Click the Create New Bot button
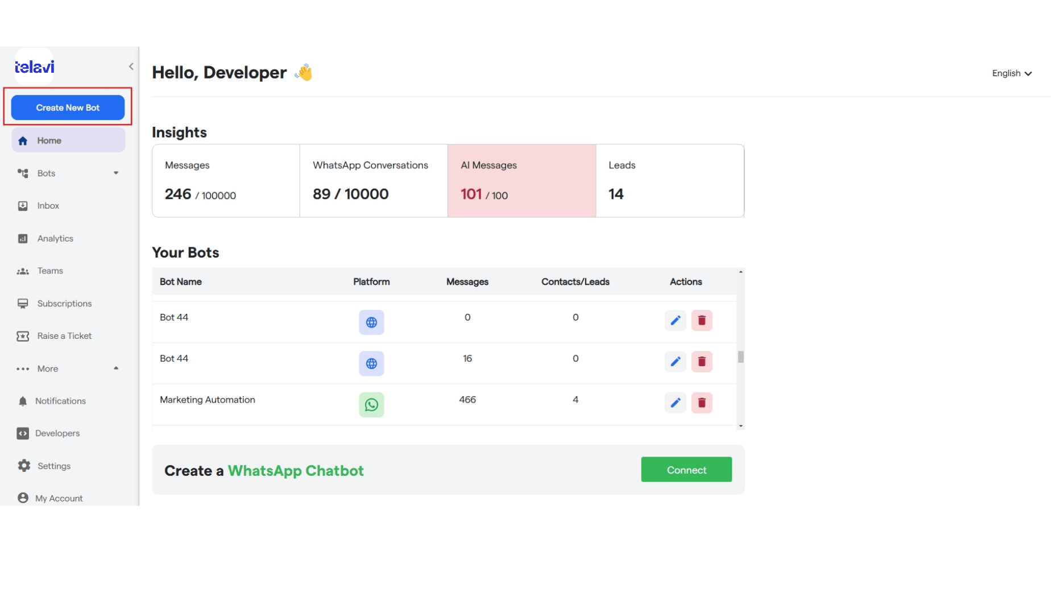Image resolution: width=1061 pixels, height=614 pixels. click(x=68, y=107)
